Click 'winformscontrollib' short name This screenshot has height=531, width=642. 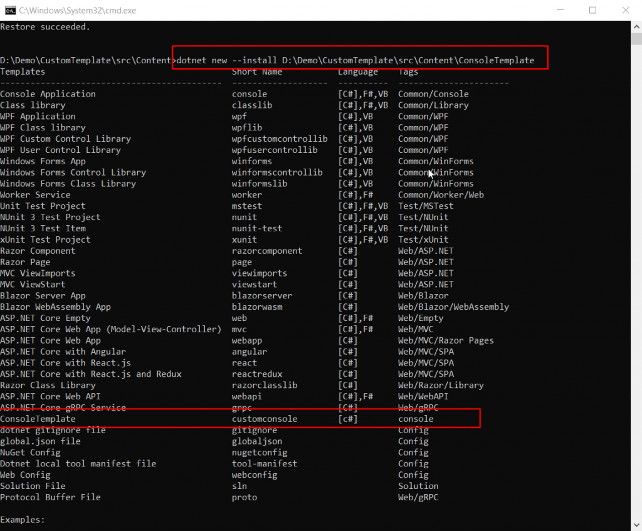277,172
